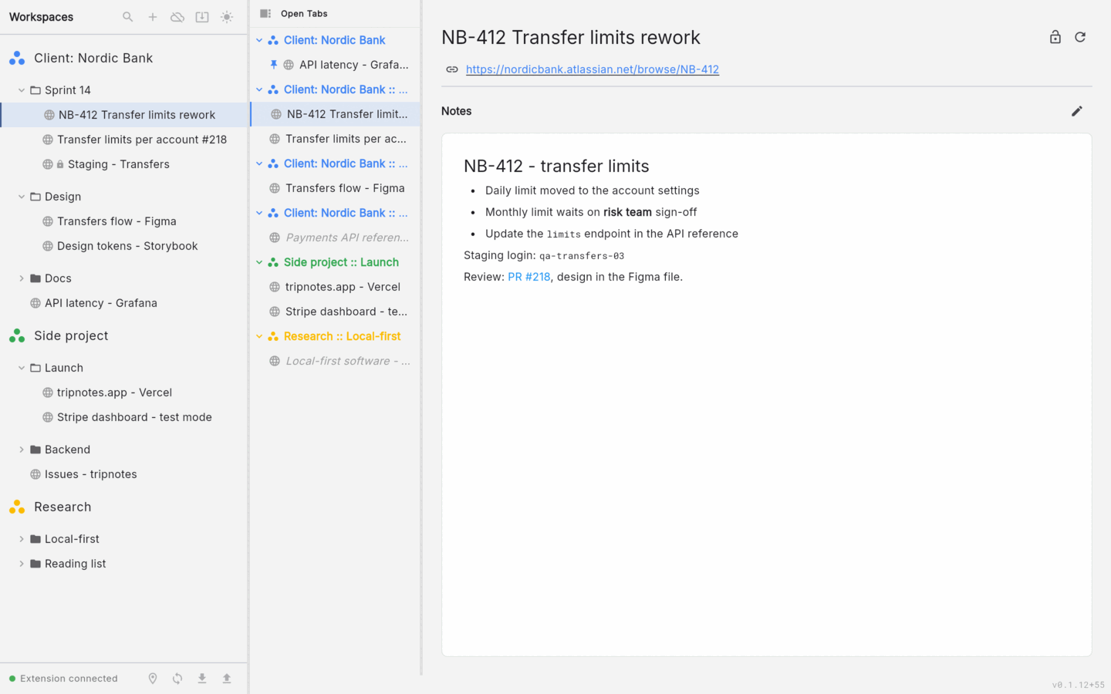The image size is (1111, 694).
Task: Click the green Side project workspace icon
Action: (x=17, y=335)
